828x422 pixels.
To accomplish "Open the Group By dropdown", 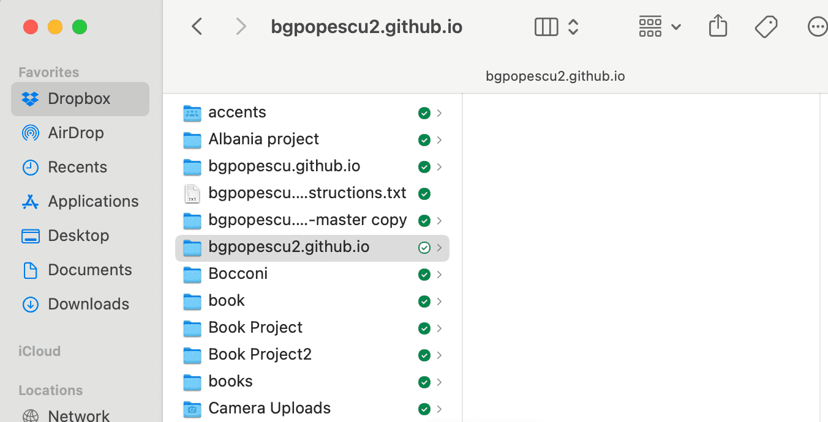I will coord(660,27).
